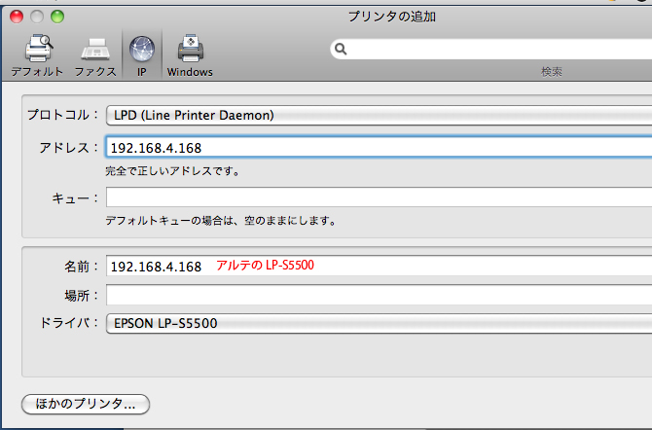Image resolution: width=652 pixels, height=430 pixels.
Task: Switch to the Windows printer icon
Action: (x=190, y=55)
